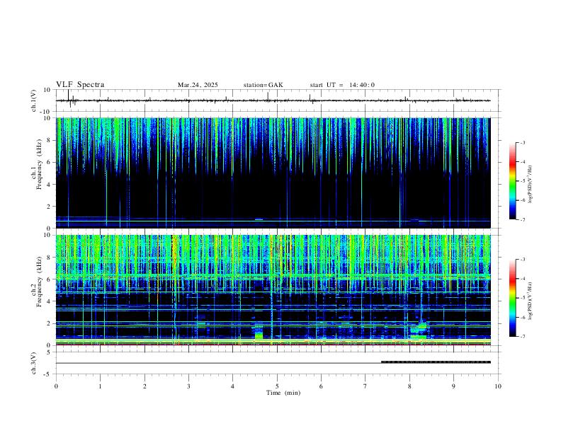Click the date label "Mar.24, 2025"
The image size is (561, 433).
[198, 85]
